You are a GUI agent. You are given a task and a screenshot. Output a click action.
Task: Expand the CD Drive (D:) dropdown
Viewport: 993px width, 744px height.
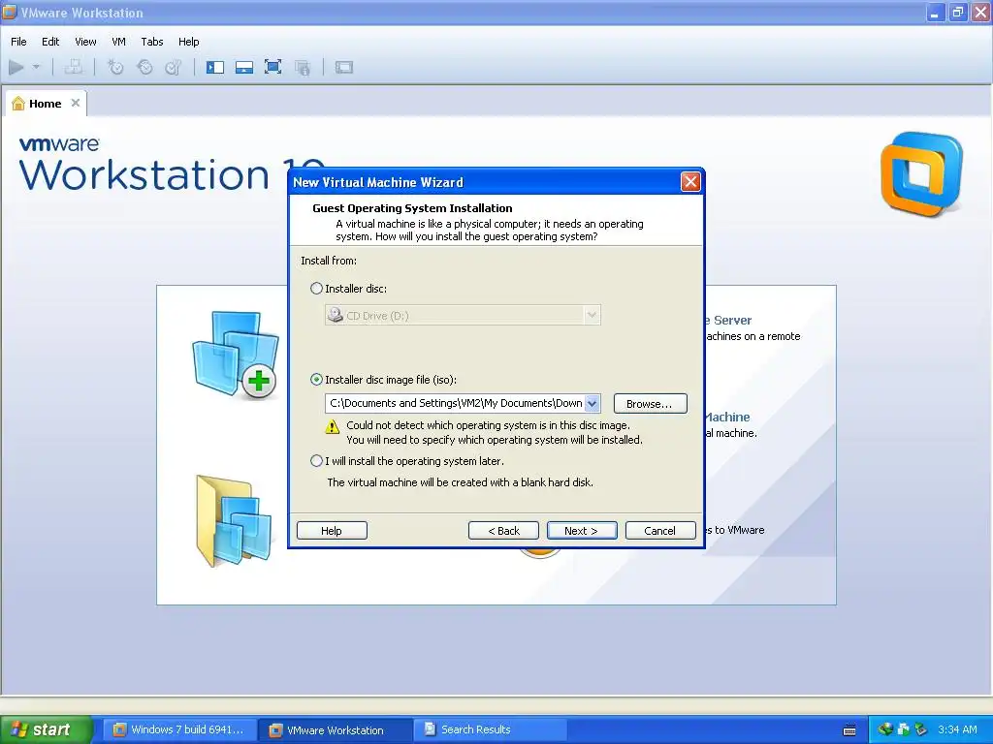[x=592, y=315]
